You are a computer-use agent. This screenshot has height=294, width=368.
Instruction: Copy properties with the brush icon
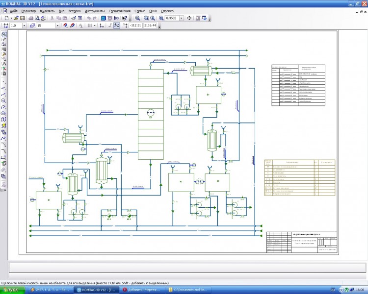pyautogui.click(x=74, y=18)
